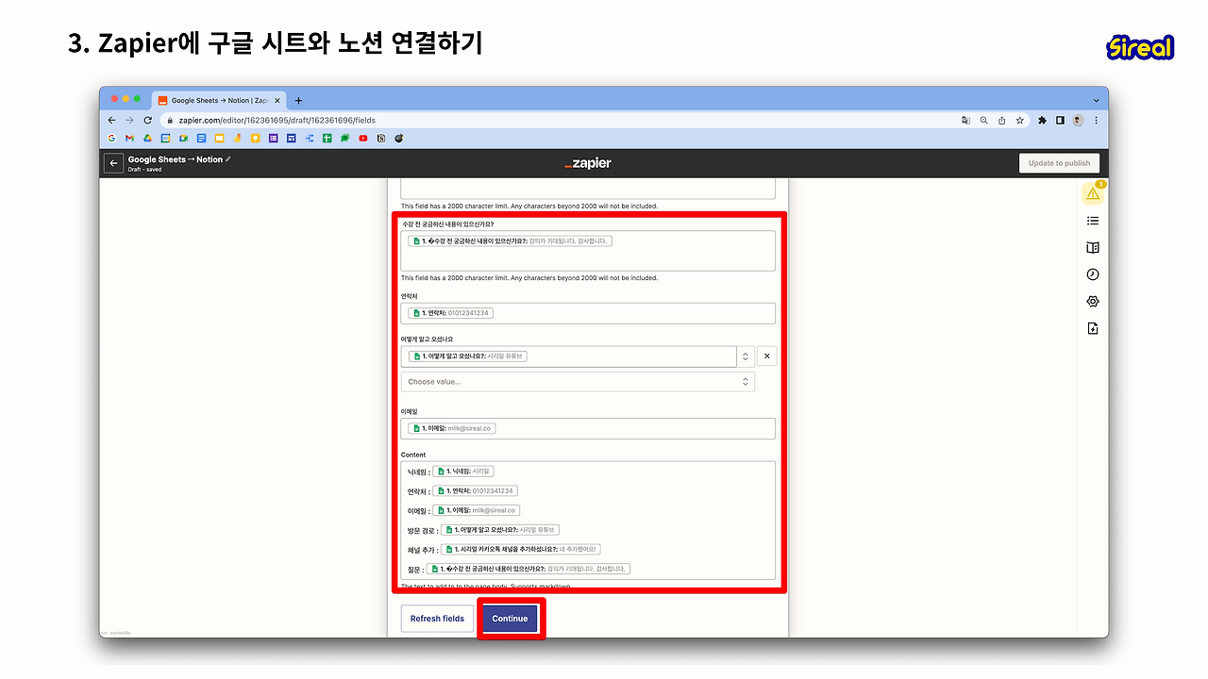Open the Notion bookmark
This screenshot has width=1208, height=679.
381,138
